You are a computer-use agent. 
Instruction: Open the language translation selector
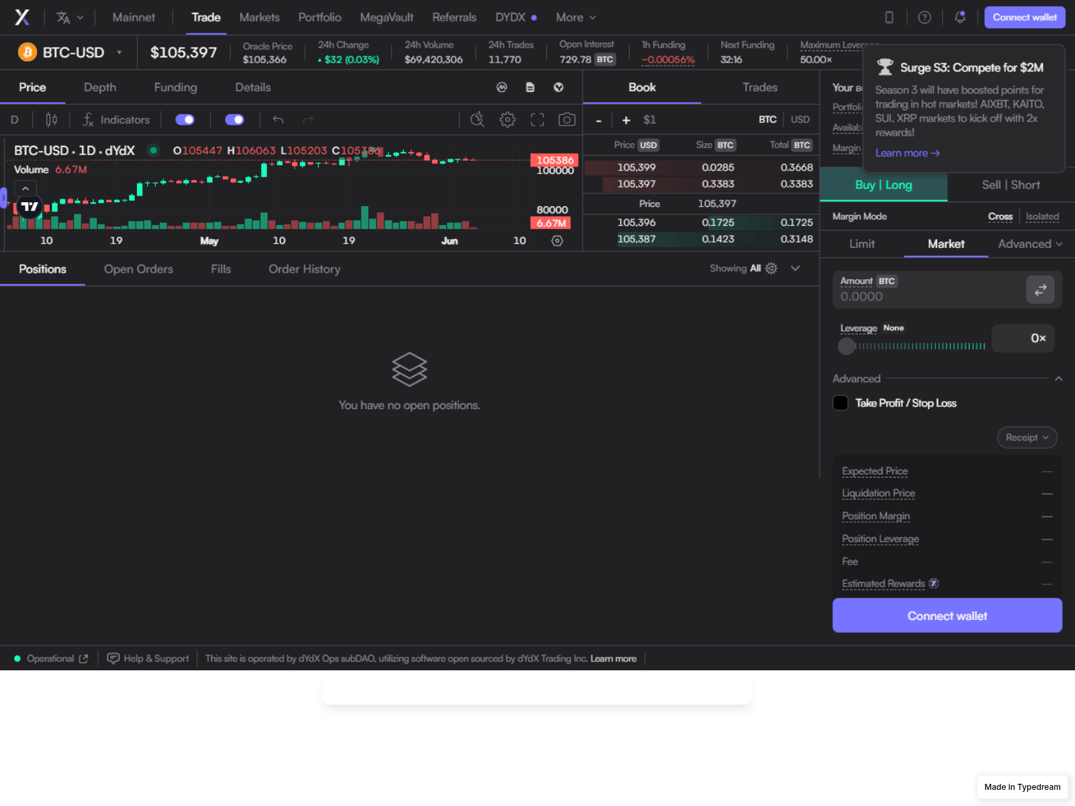tap(70, 17)
